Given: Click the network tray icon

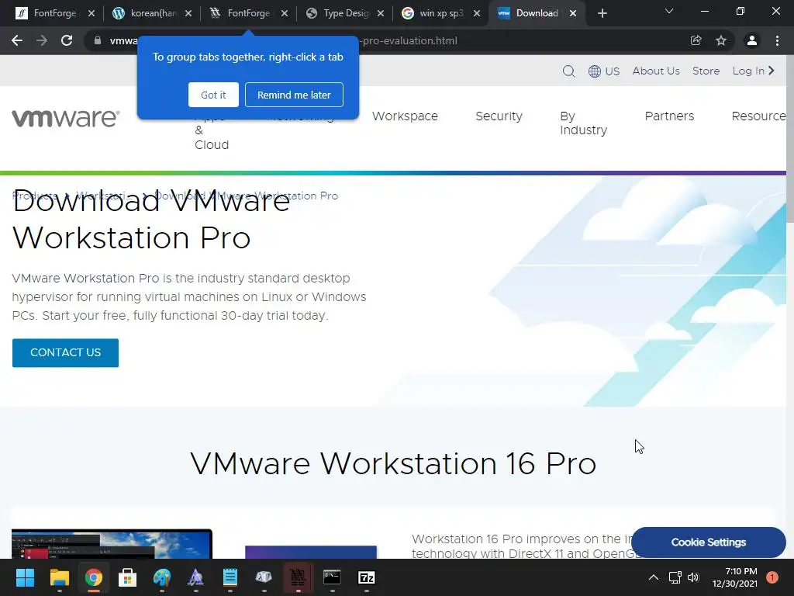Looking at the screenshot, I should coord(675,577).
